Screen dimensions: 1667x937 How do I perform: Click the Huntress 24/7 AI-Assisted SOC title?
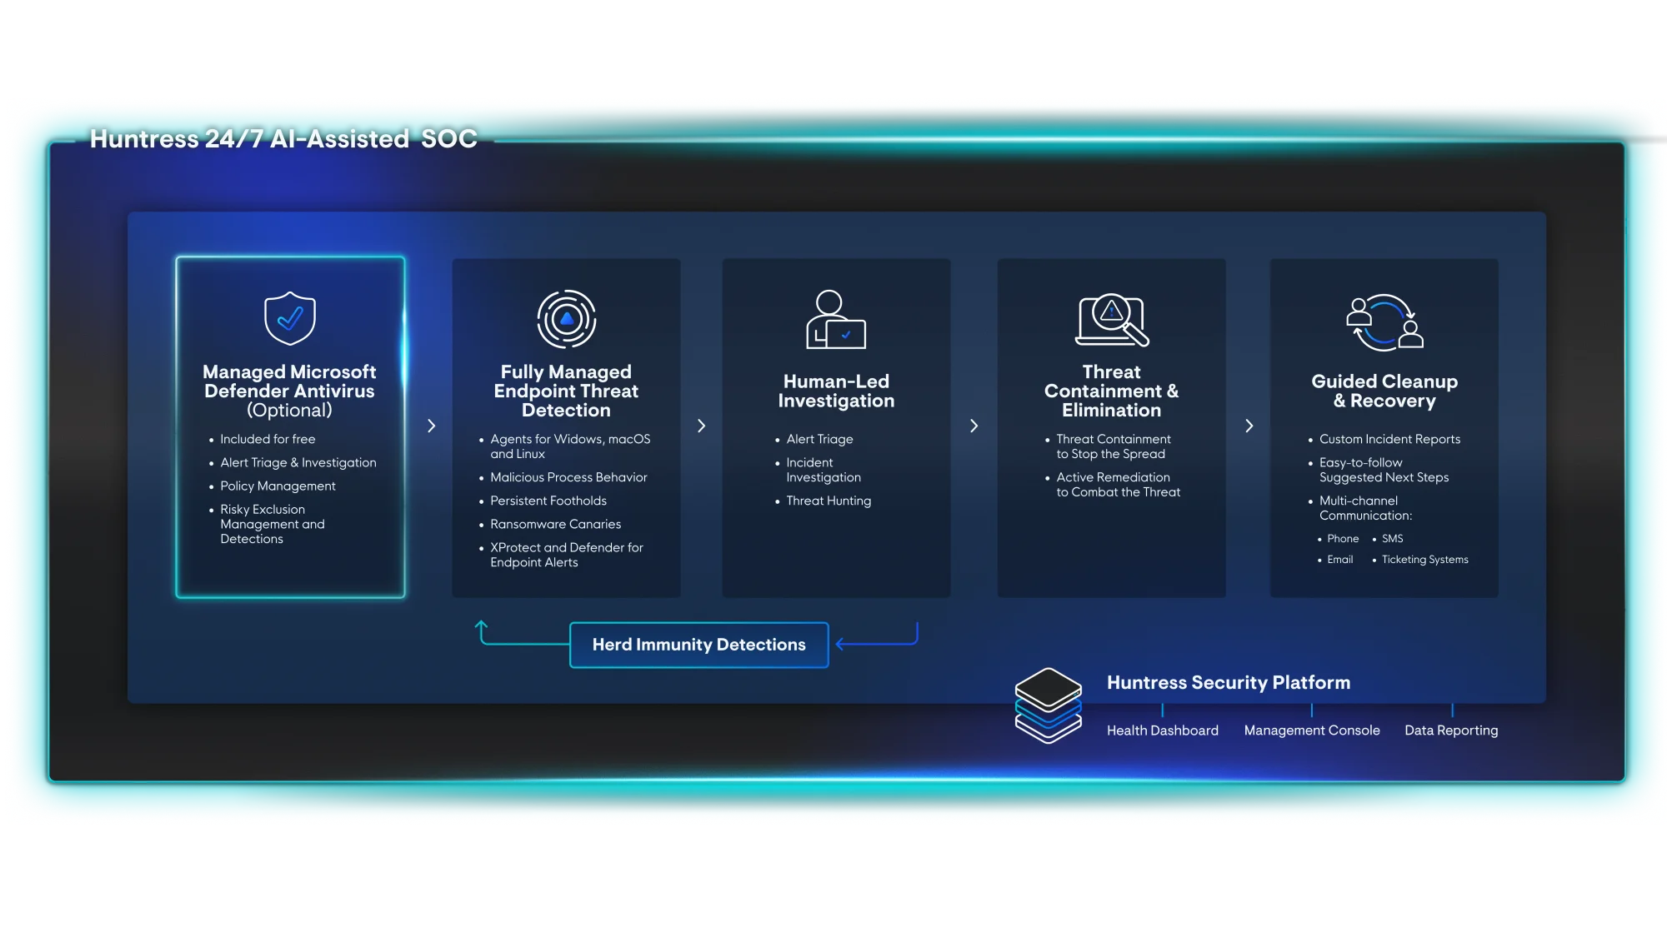[283, 138]
